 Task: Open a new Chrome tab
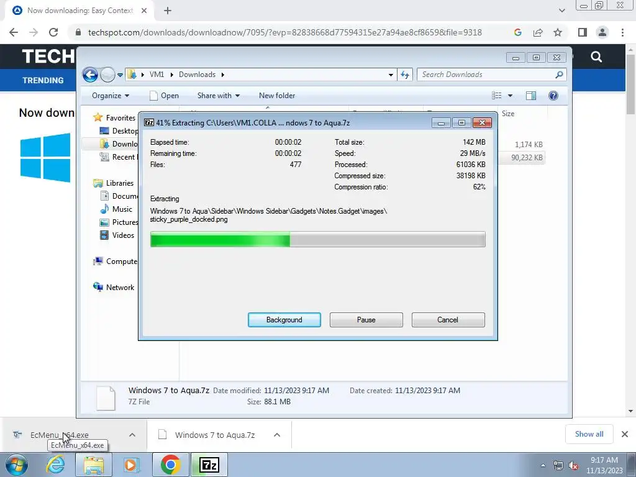[x=168, y=11]
